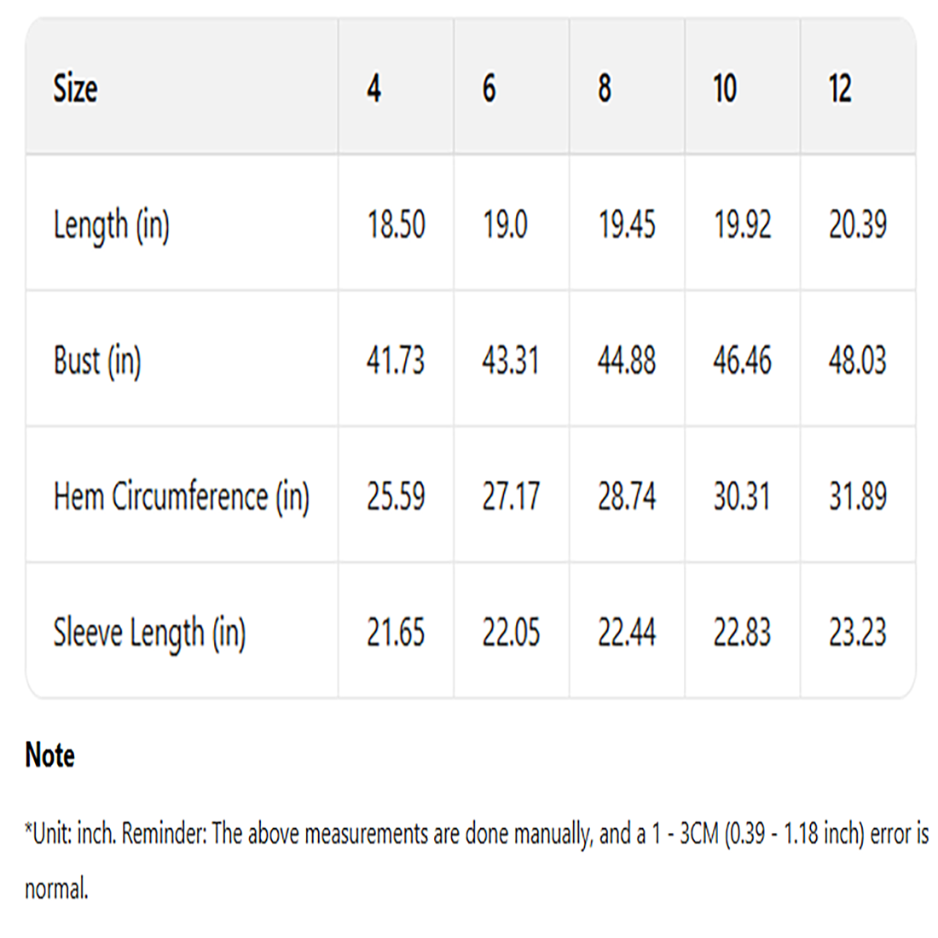Click the 46.46 bust measurement cell
The height and width of the screenshot is (938, 938).
click(x=742, y=360)
